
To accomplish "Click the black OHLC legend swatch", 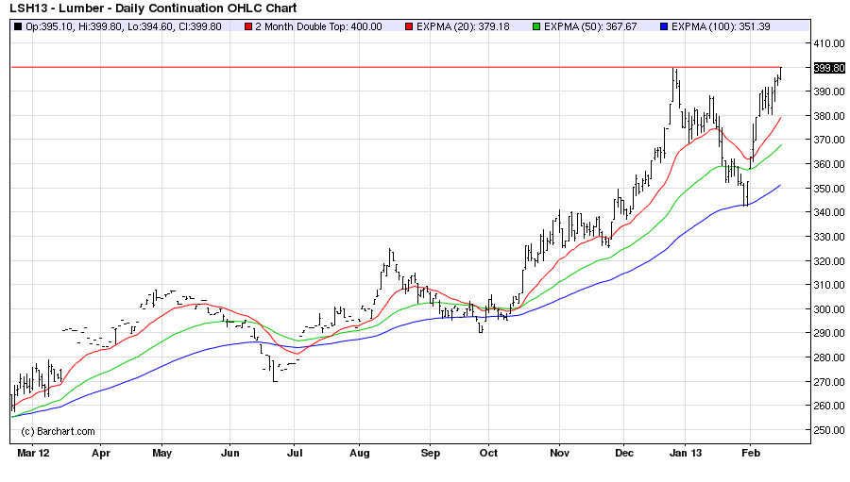I will [18, 26].
